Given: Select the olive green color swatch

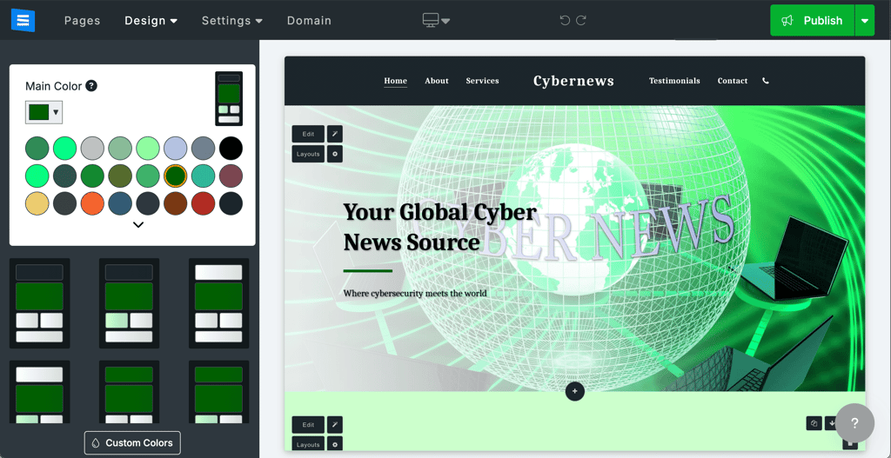Looking at the screenshot, I should (x=120, y=176).
